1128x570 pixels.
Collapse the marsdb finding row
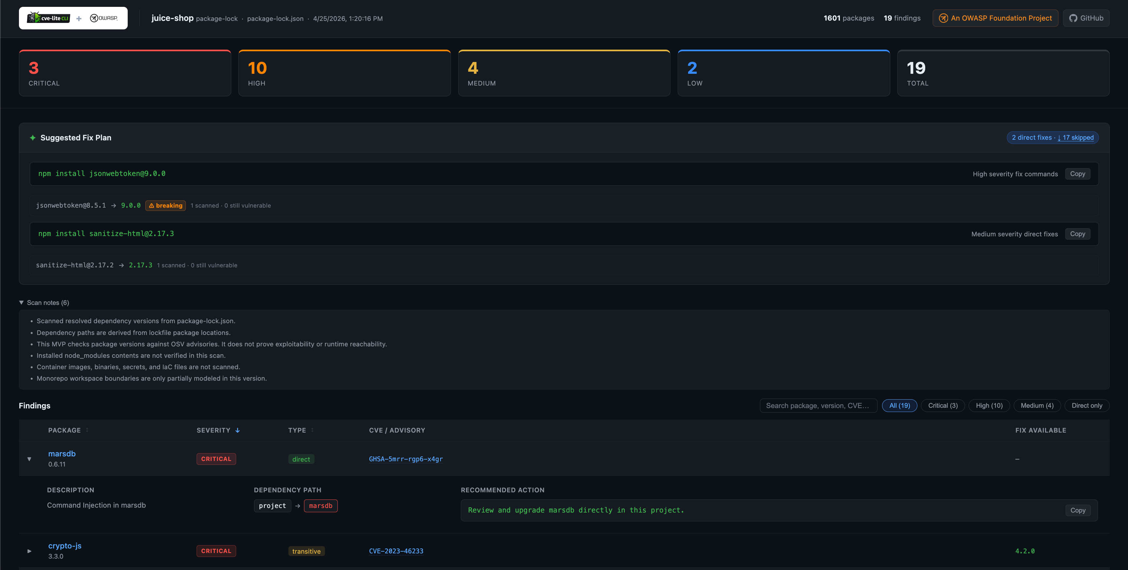point(29,459)
